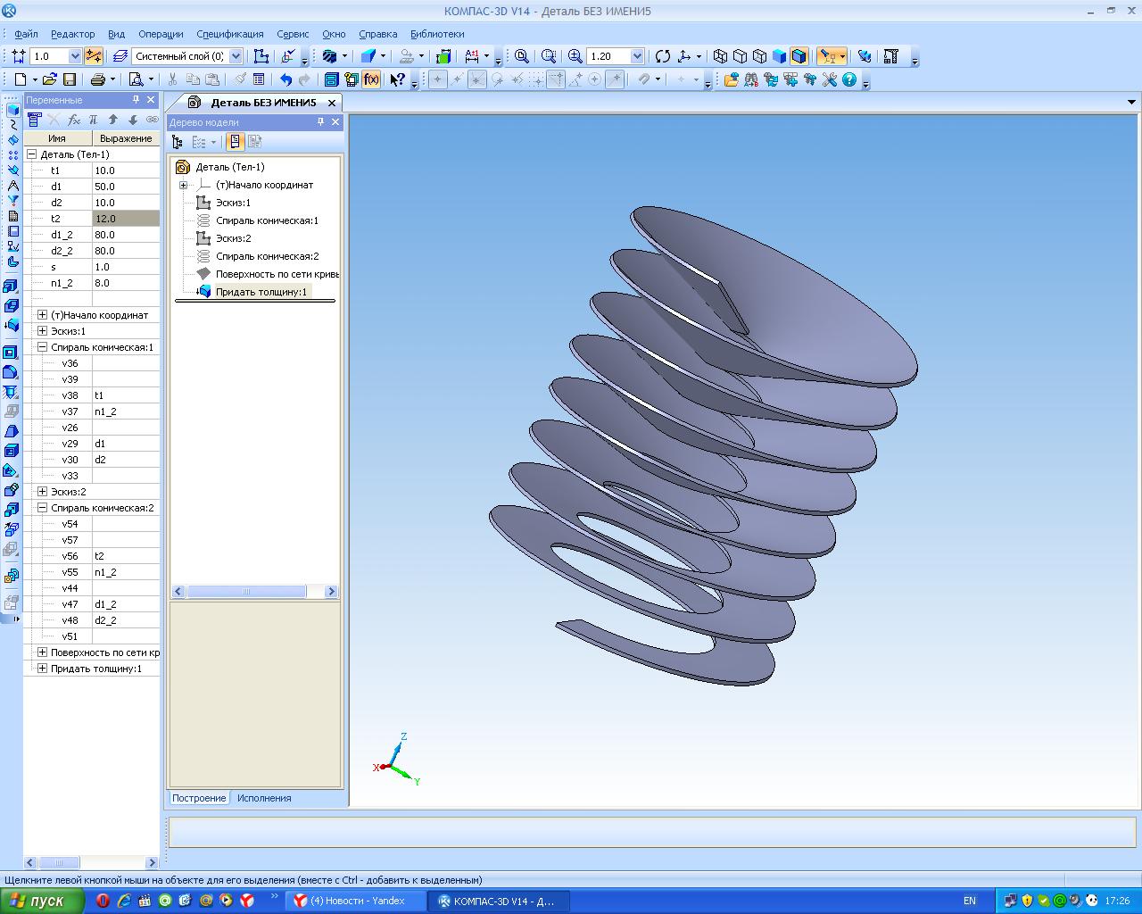Open the filters tool in sidebar
The width and height of the screenshot is (1142, 914).
point(12,201)
